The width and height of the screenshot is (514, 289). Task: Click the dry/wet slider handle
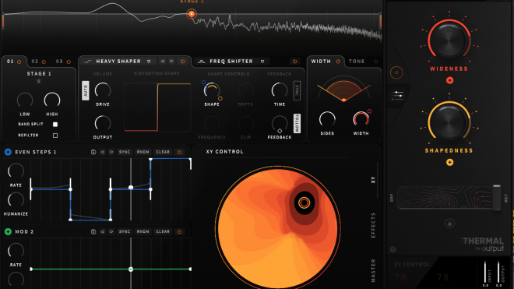[x=497, y=198]
